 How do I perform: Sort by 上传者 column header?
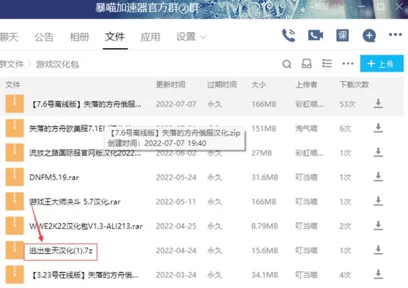click(306, 84)
